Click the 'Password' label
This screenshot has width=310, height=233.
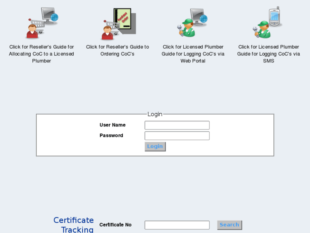[111, 136]
